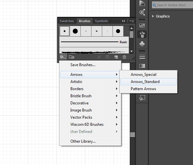Open the Brushes panel flyout menu

pyautogui.click(x=132, y=21)
